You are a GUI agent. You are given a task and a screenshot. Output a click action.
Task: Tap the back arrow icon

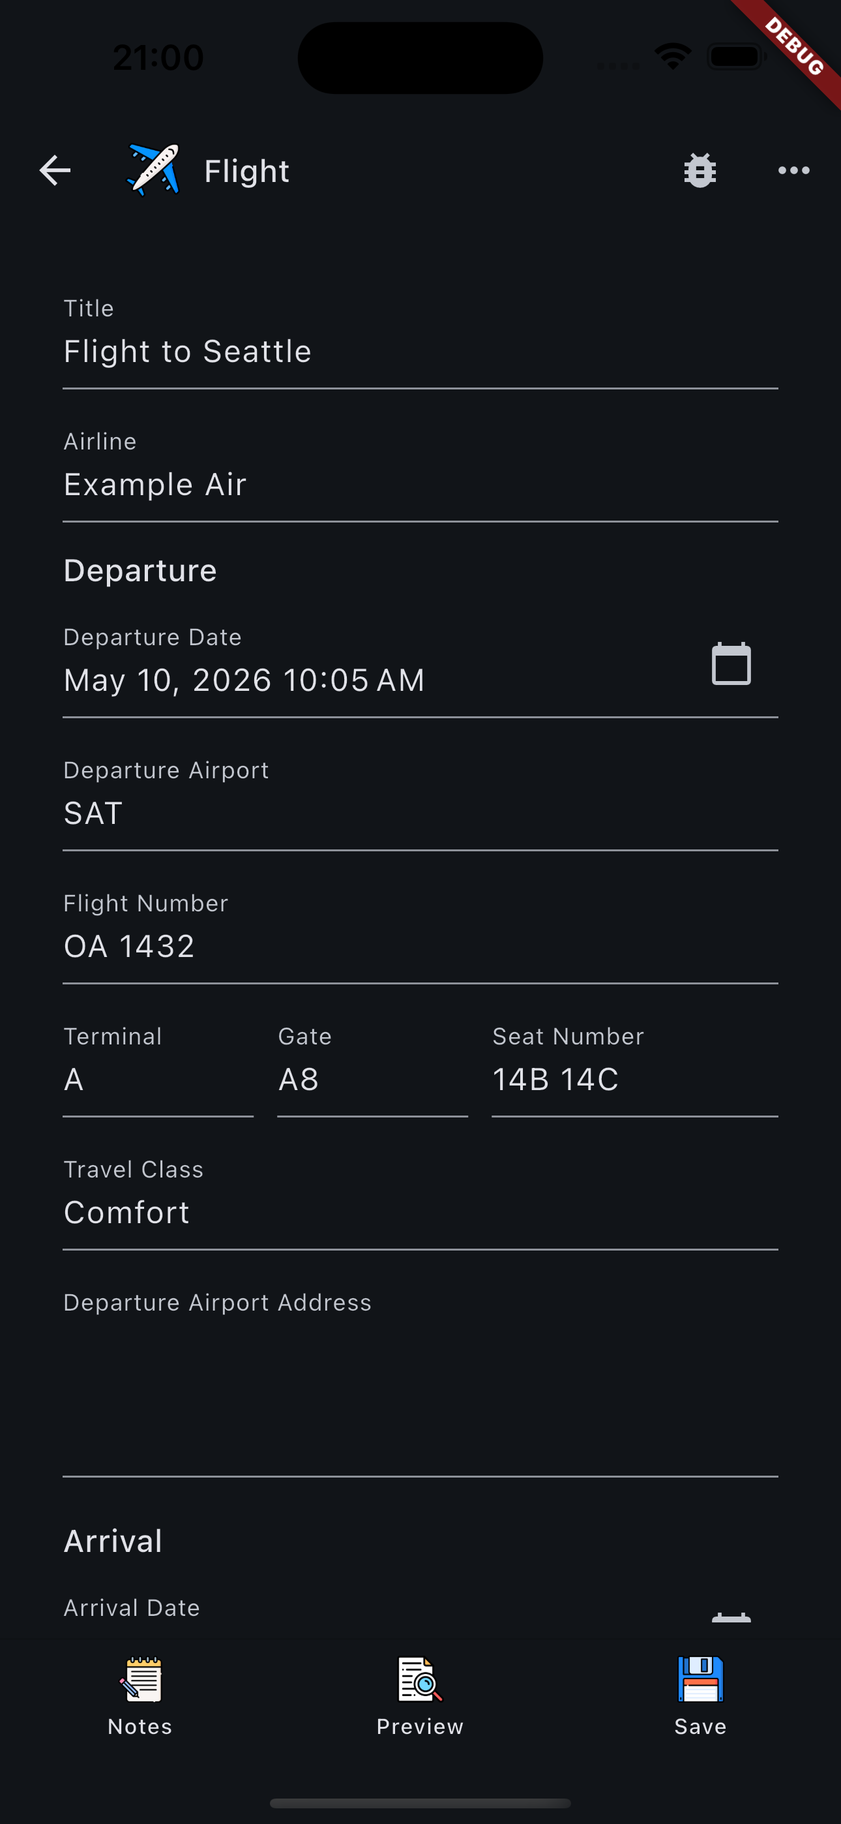pos(55,171)
